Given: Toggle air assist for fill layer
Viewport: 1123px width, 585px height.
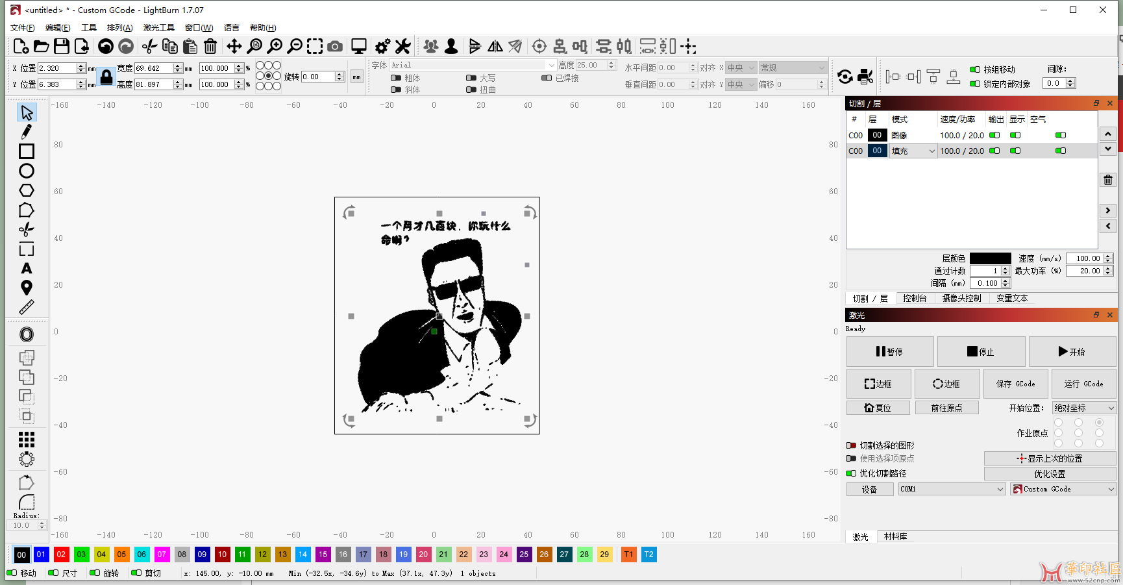Looking at the screenshot, I should [1061, 151].
